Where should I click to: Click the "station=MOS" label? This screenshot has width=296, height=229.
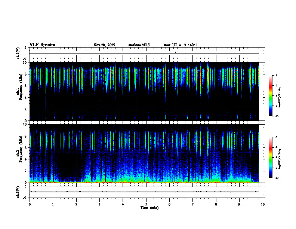pyautogui.click(x=139, y=45)
